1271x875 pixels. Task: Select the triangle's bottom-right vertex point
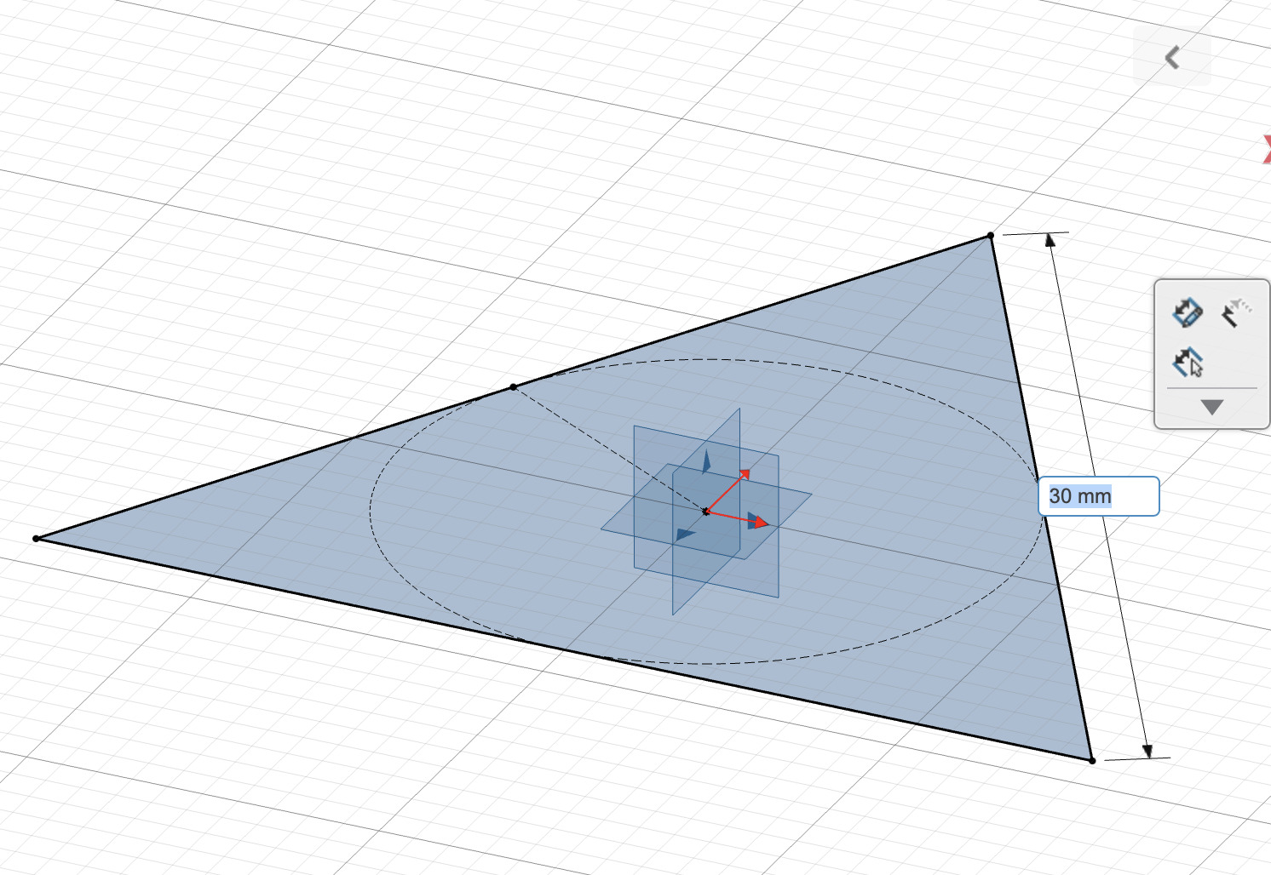1092,760
